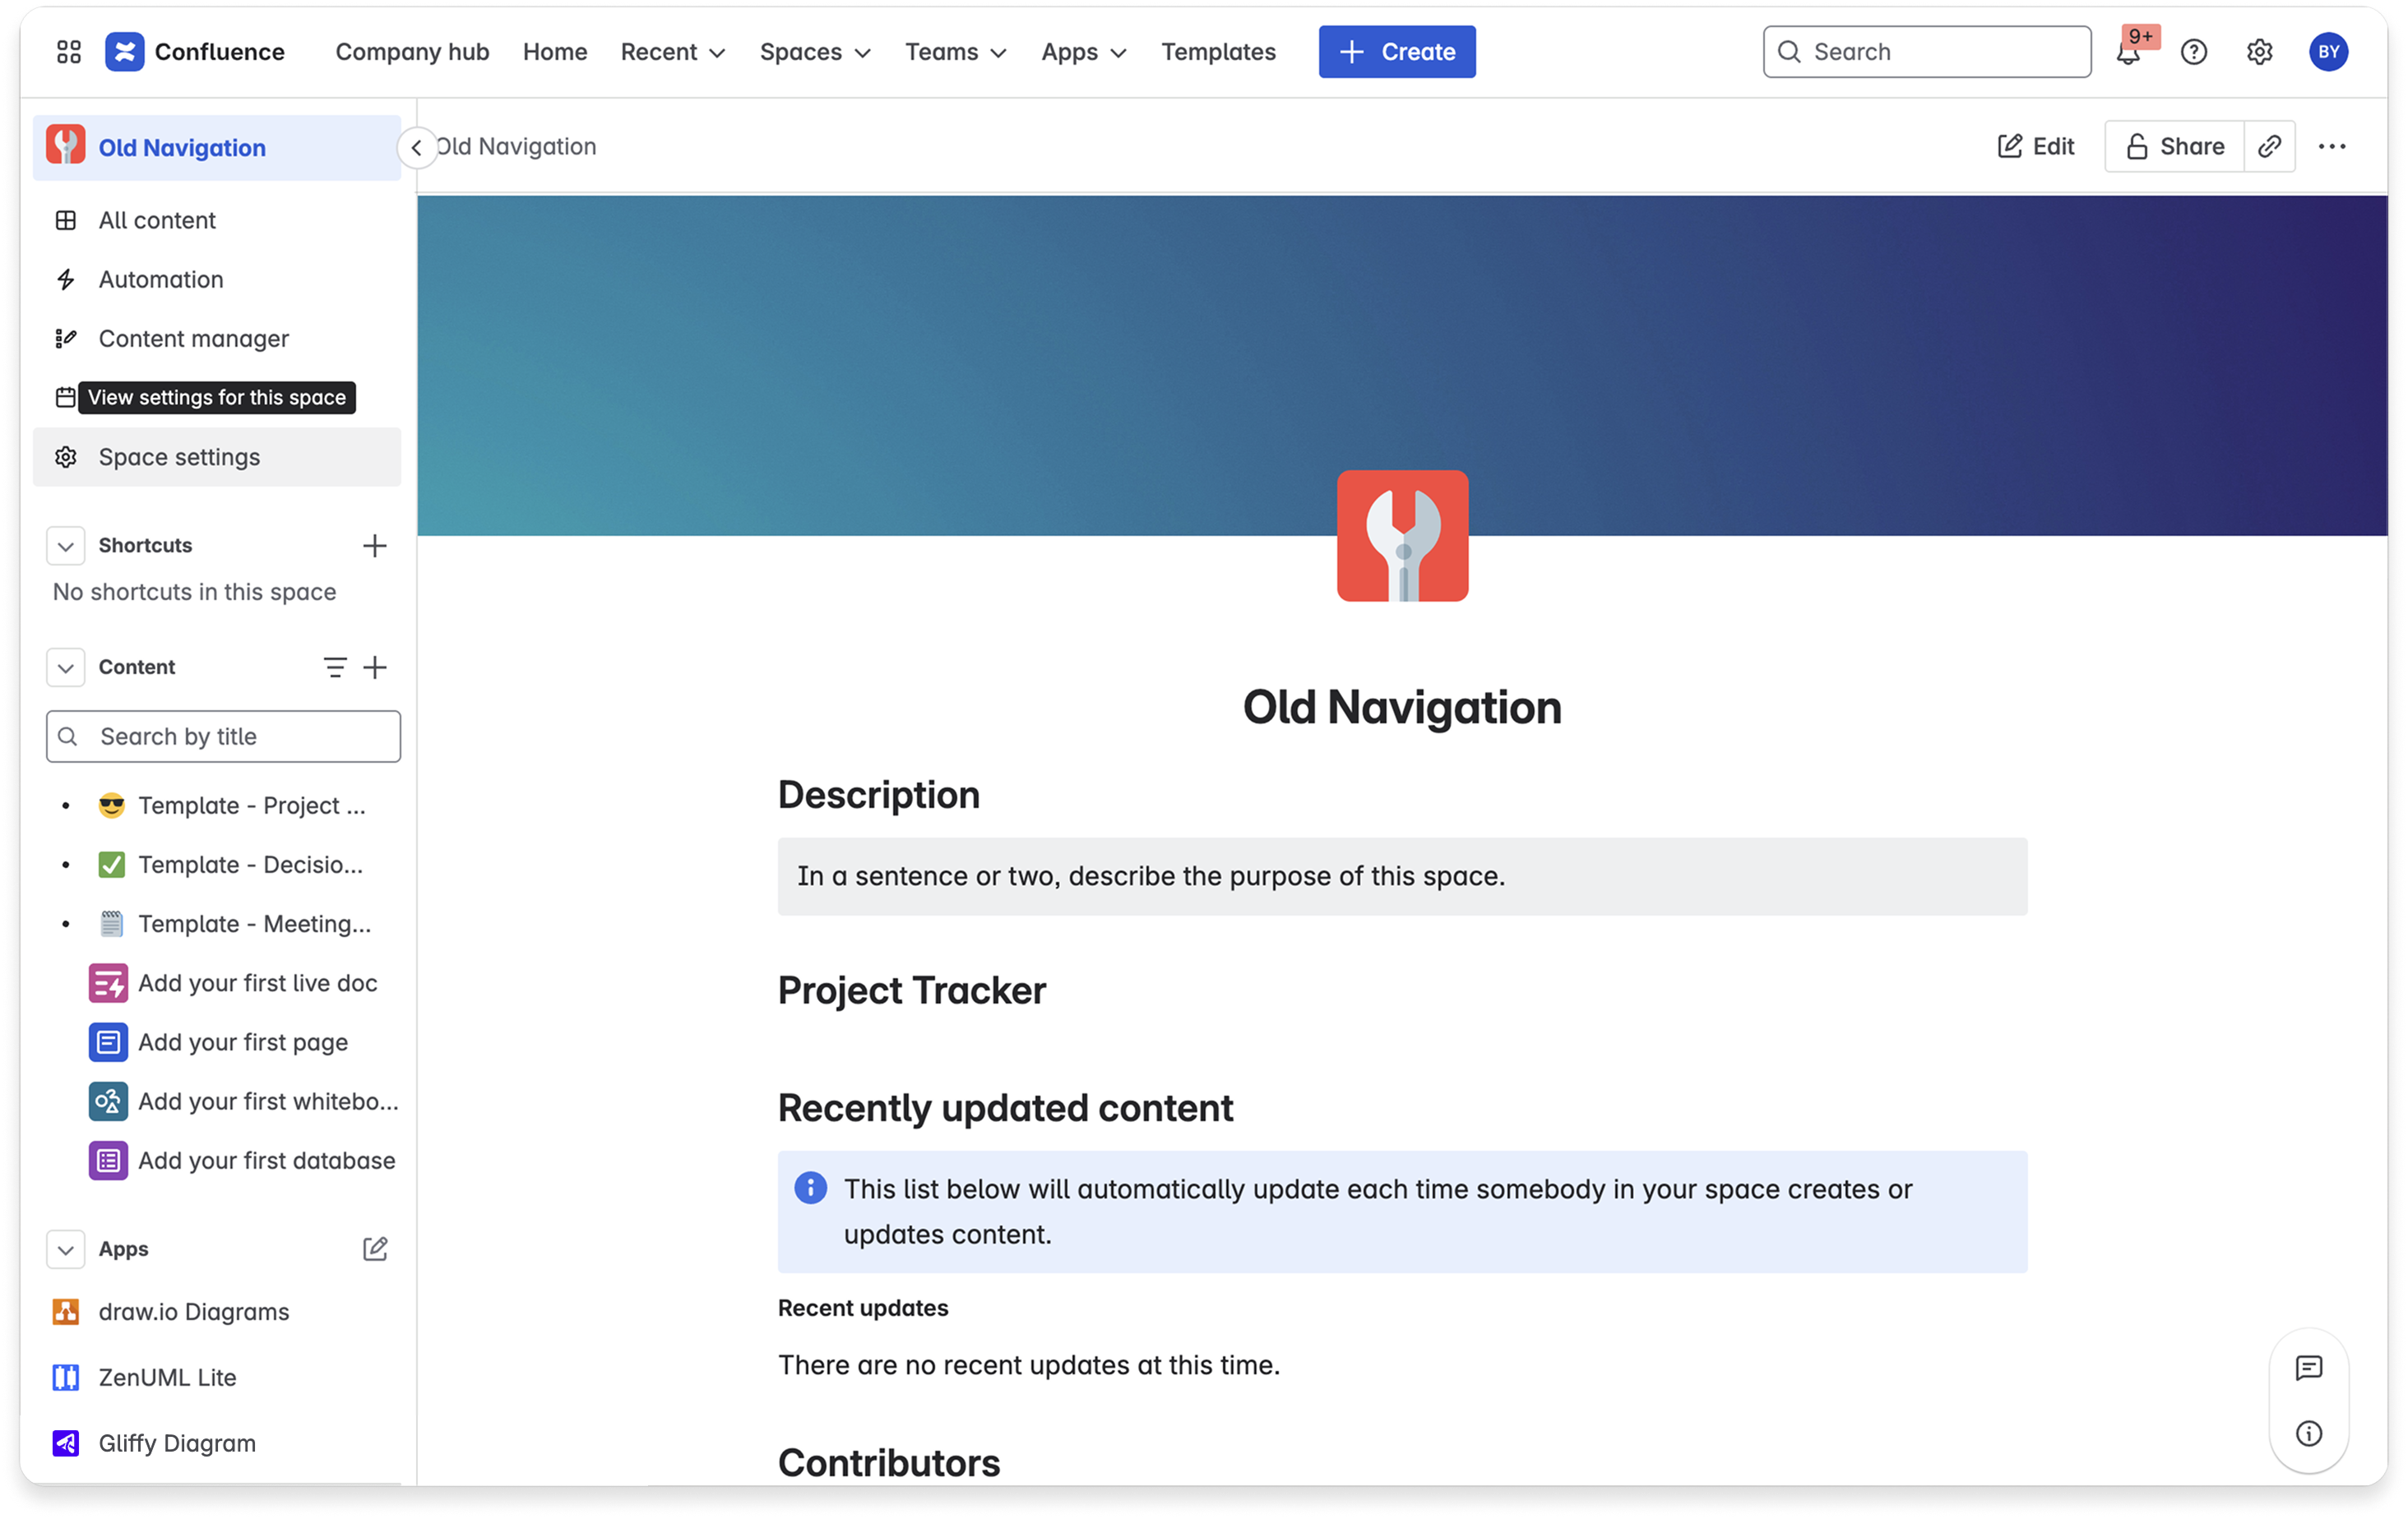This screenshot has width=2408, height=1519.
Task: Copy link with the chain icon
Action: pos(2269,147)
